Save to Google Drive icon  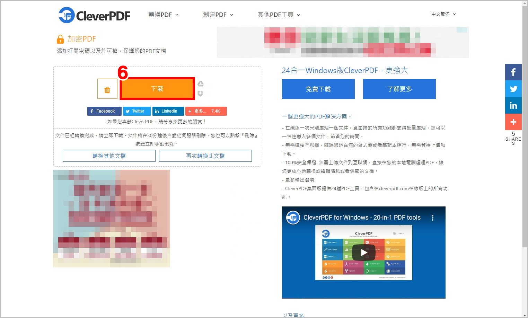pos(201,84)
